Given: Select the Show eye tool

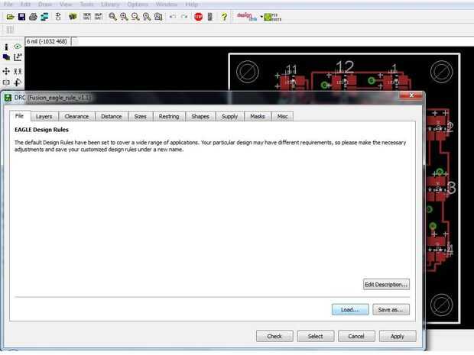Looking at the screenshot, I should [x=18, y=47].
